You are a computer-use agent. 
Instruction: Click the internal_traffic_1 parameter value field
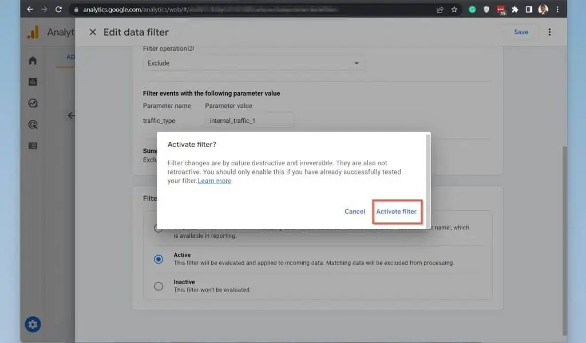pyautogui.click(x=249, y=121)
